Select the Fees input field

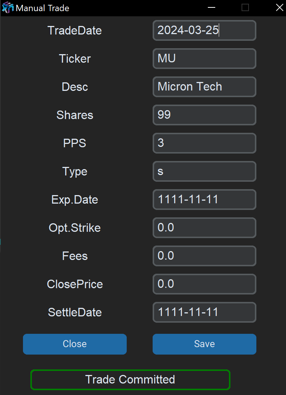(204, 256)
